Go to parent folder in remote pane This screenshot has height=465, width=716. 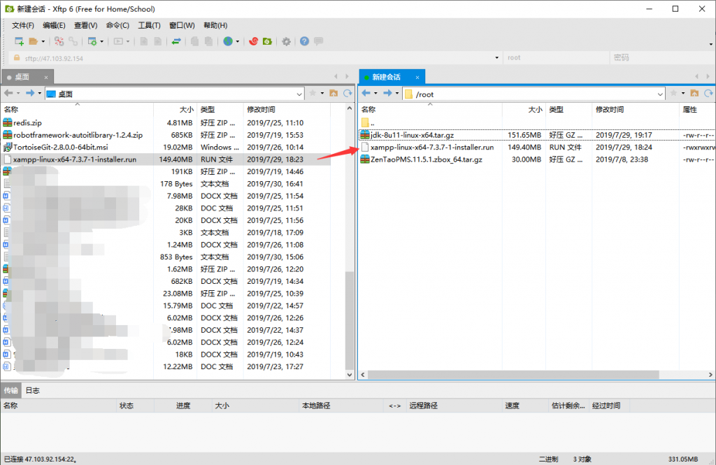click(x=694, y=93)
